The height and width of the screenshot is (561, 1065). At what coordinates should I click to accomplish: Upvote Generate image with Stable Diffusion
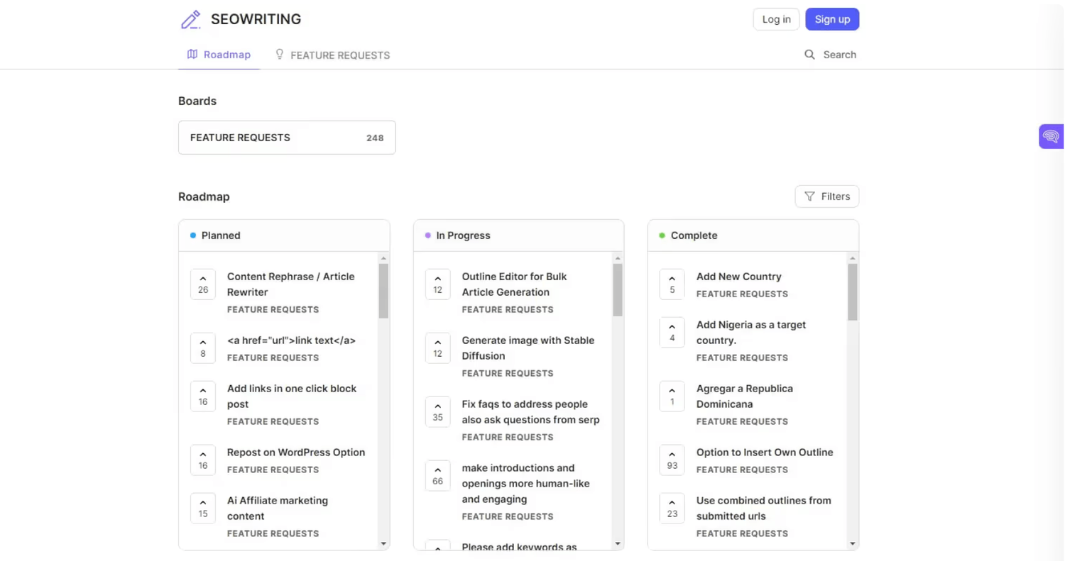coord(437,348)
